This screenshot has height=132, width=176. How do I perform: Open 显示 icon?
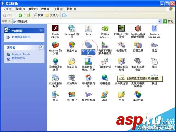[x=55, y=94]
